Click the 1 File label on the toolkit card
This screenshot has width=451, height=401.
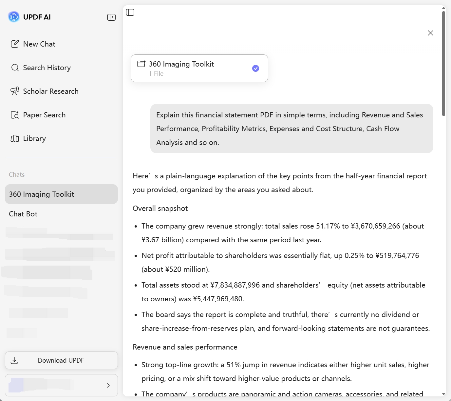click(156, 73)
